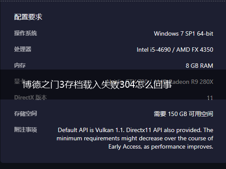Viewport: 226px width, 169px height.
Task: Click the 显卡 label behind the caption
Action: (x=19, y=81)
